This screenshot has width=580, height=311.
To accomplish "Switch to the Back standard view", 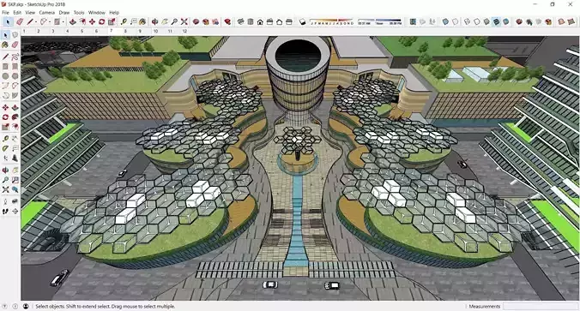I will [279, 21].
